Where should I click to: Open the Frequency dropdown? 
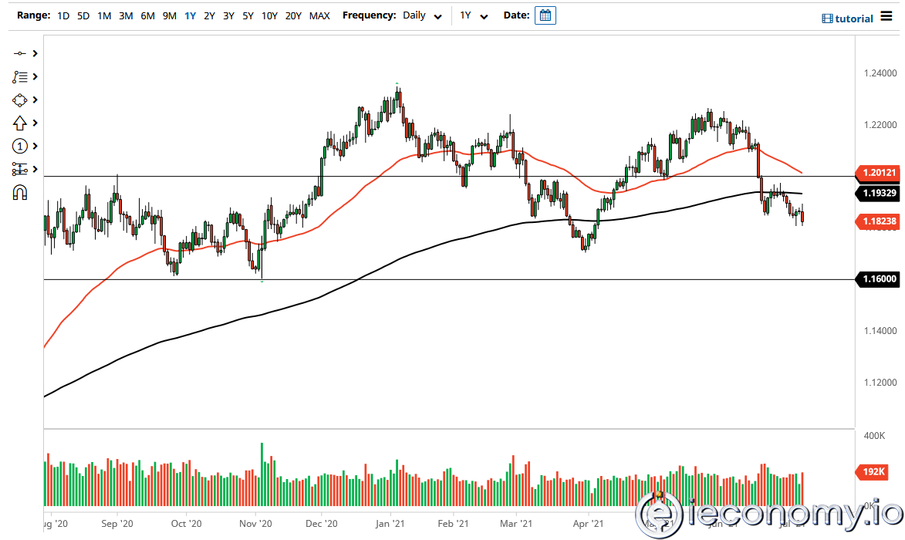421,15
